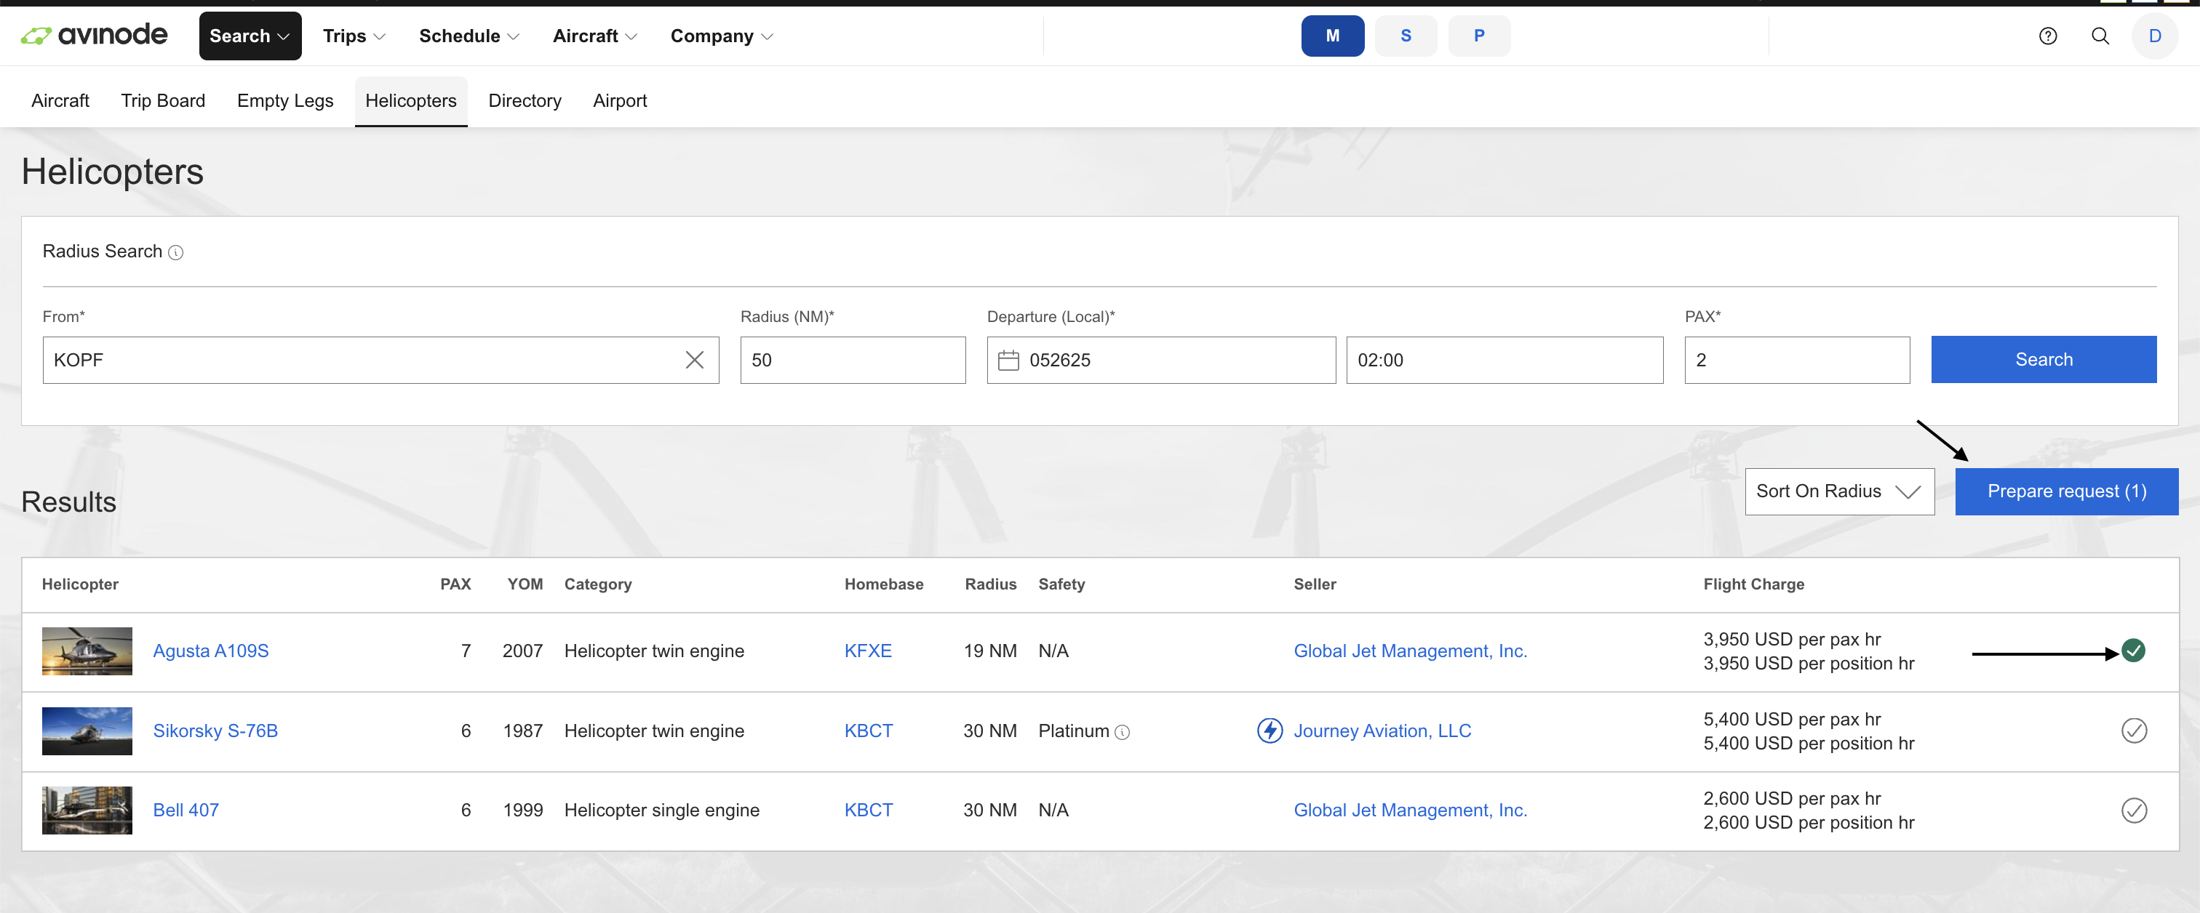2200x913 pixels.
Task: Click the Avinode logo
Action: [x=94, y=35]
